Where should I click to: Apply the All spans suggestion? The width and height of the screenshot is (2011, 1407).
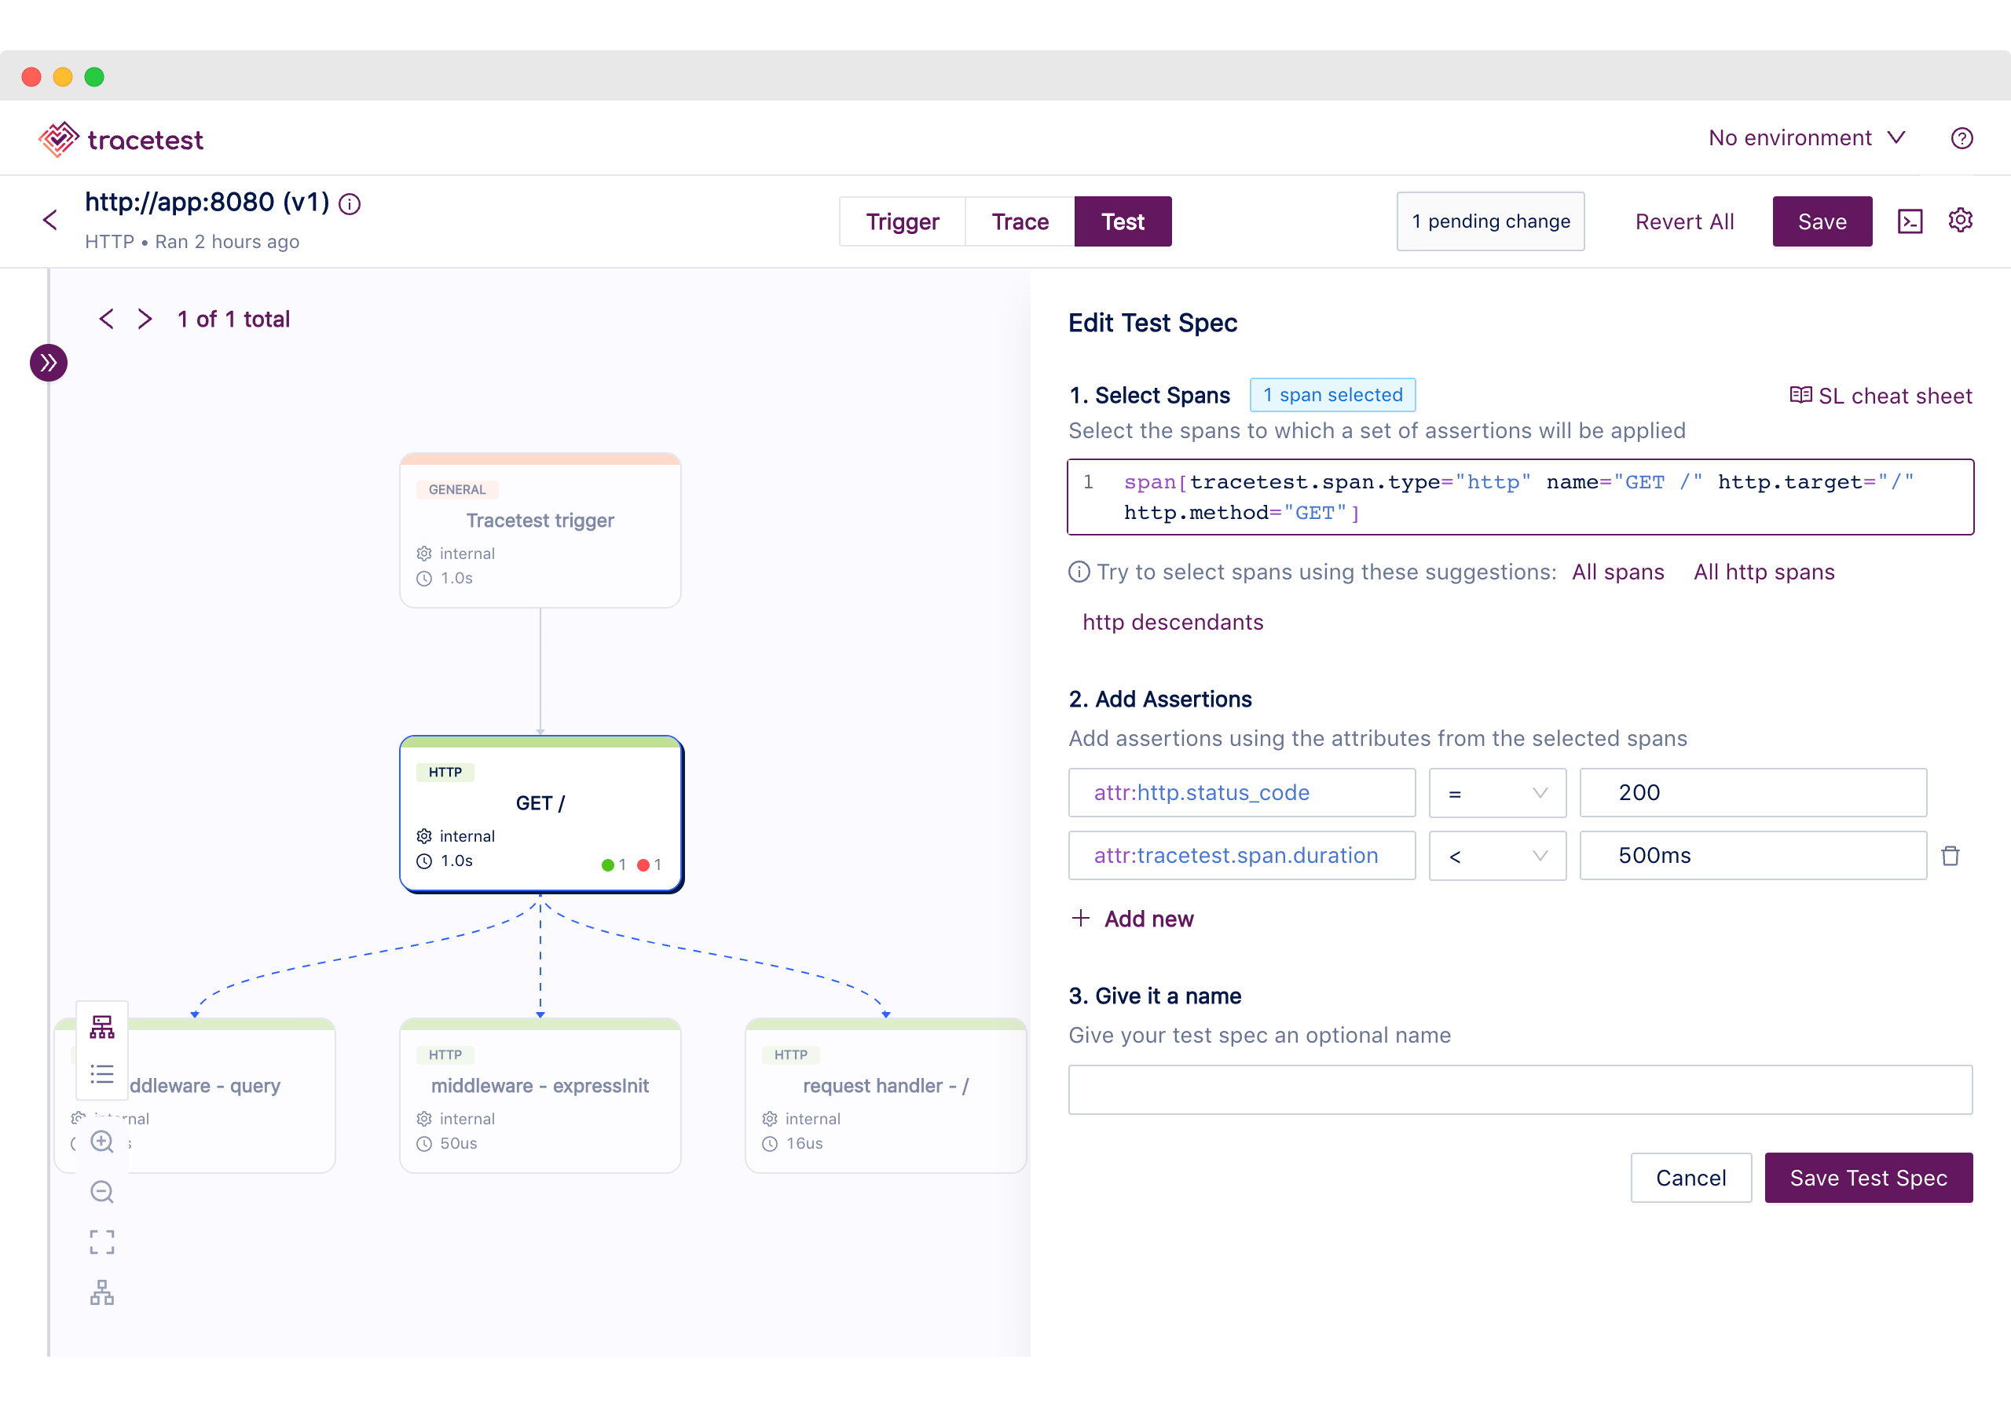[1617, 572]
